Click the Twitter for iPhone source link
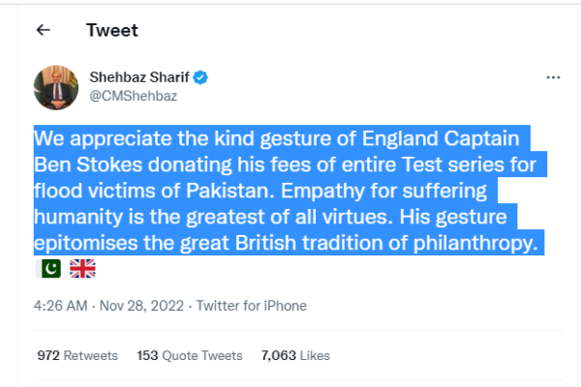Viewport: 581px width, 387px height. point(252,306)
